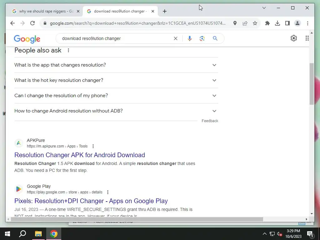This screenshot has width=320, height=240.
Task: Click the m.apkpure.com URL breadcrumb
Action: click(x=57, y=146)
